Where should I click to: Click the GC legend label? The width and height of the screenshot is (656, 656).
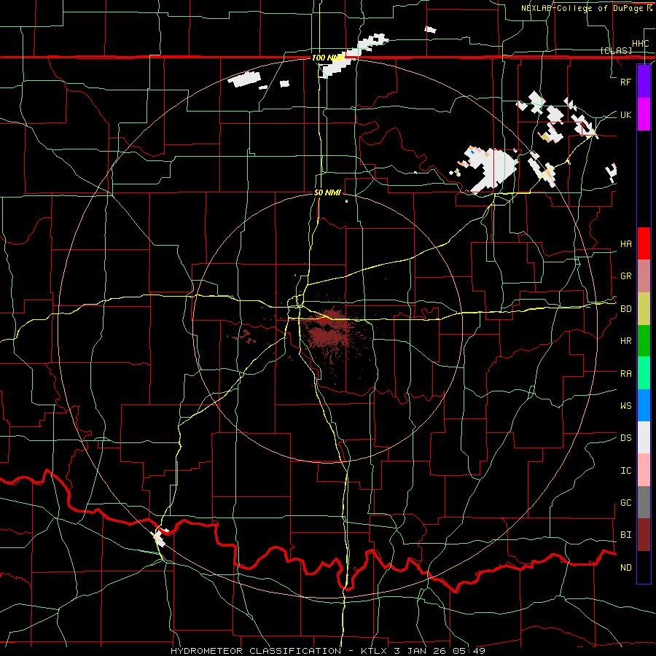[x=625, y=503]
